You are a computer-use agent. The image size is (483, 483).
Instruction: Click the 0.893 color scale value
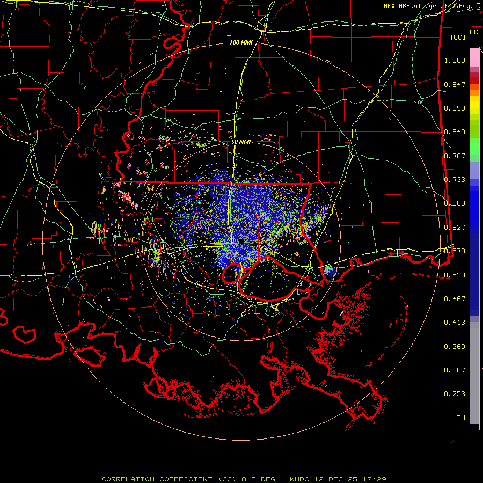coord(455,108)
